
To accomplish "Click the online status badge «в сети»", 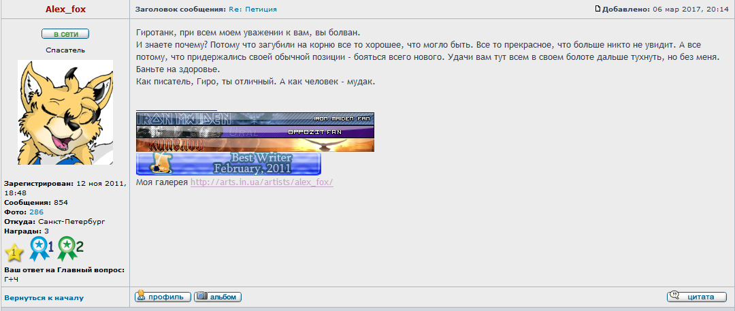I will pos(65,34).
